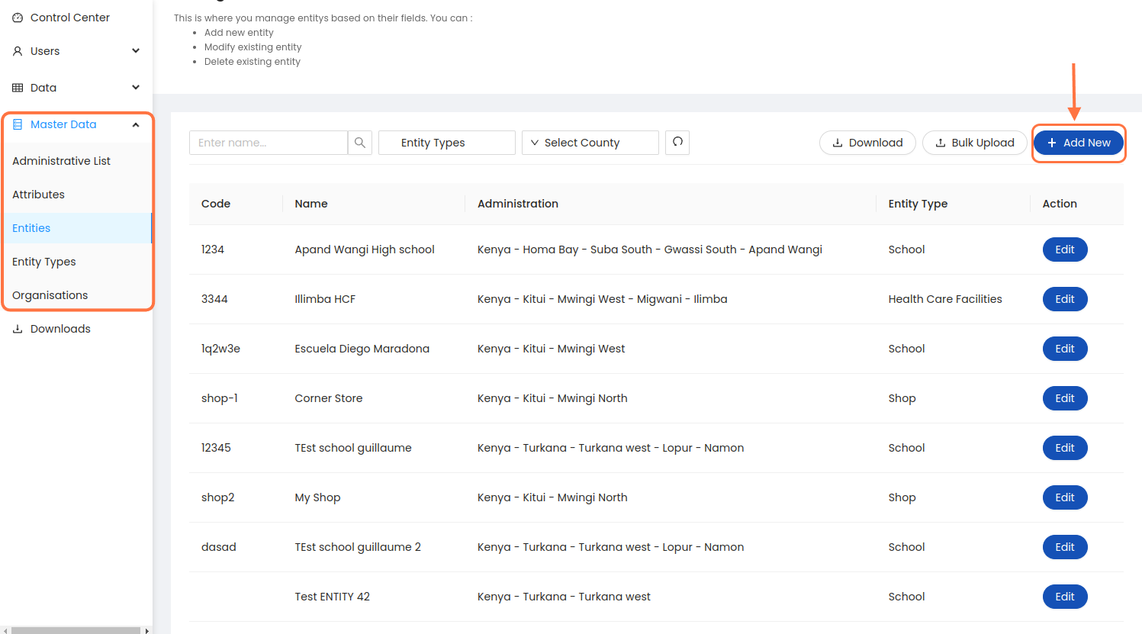1142x634 pixels.
Task: Click code cell dasad
Action: 219,547
